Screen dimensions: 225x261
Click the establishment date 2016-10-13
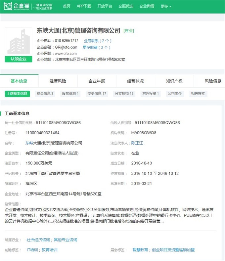tap(142, 163)
